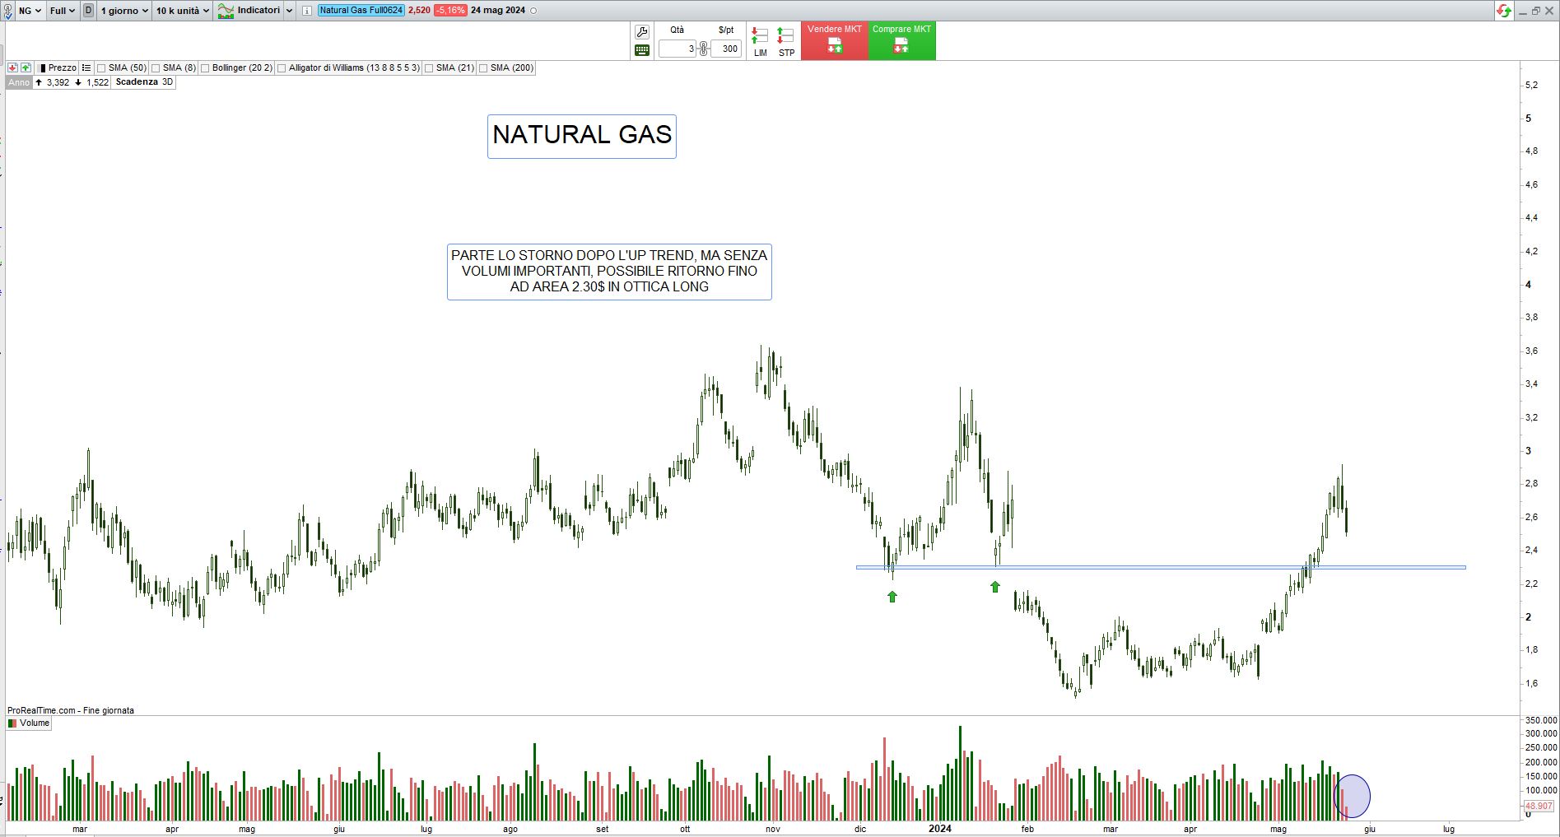Image resolution: width=1560 pixels, height=837 pixels.
Task: Open the 10 k unità dropdown
Action: click(183, 11)
